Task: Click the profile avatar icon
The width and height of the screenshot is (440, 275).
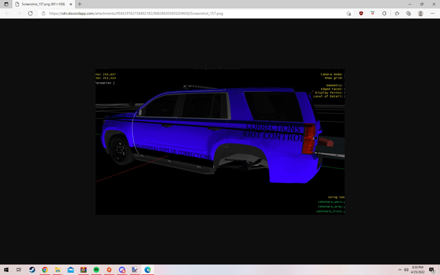Action: [421, 13]
